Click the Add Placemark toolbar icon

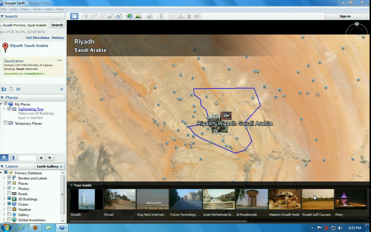pos(86,16)
